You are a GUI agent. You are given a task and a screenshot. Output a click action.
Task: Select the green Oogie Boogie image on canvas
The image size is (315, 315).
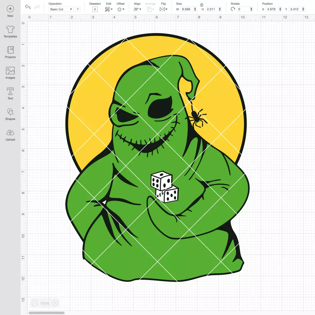click(157, 158)
